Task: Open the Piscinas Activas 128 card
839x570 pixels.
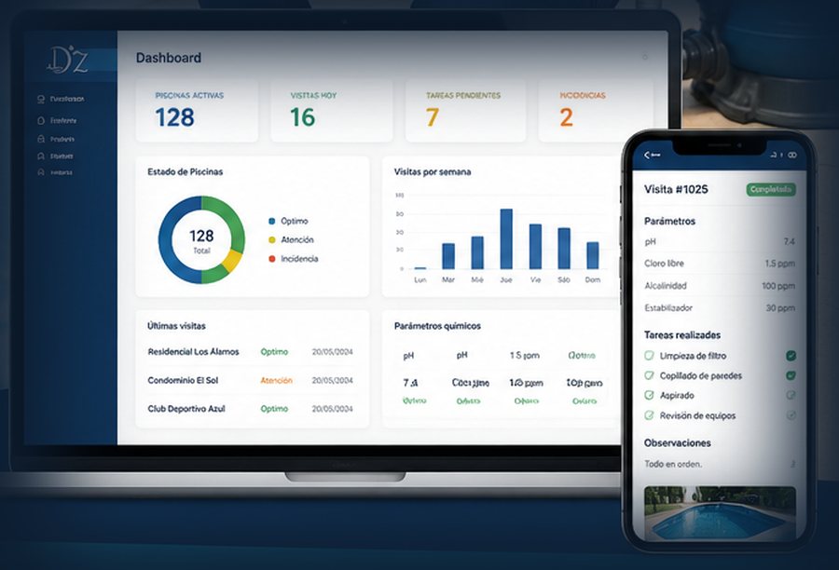Action: tap(197, 111)
